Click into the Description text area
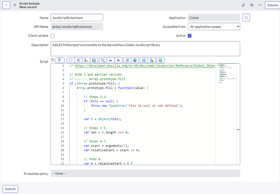This screenshot has width=280, height=194. pos(145,49)
